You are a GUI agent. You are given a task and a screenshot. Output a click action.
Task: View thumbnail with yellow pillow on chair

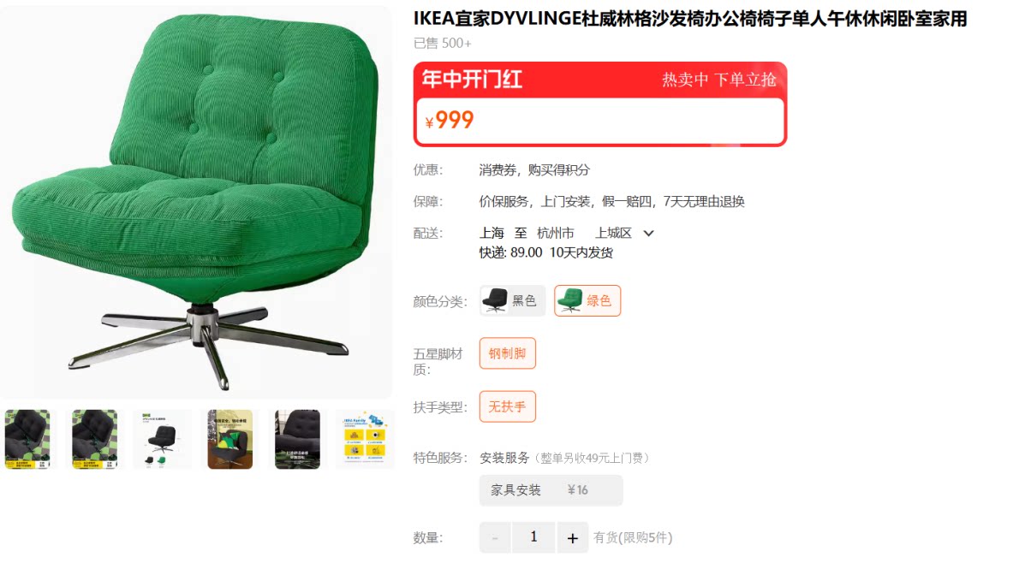(x=230, y=439)
